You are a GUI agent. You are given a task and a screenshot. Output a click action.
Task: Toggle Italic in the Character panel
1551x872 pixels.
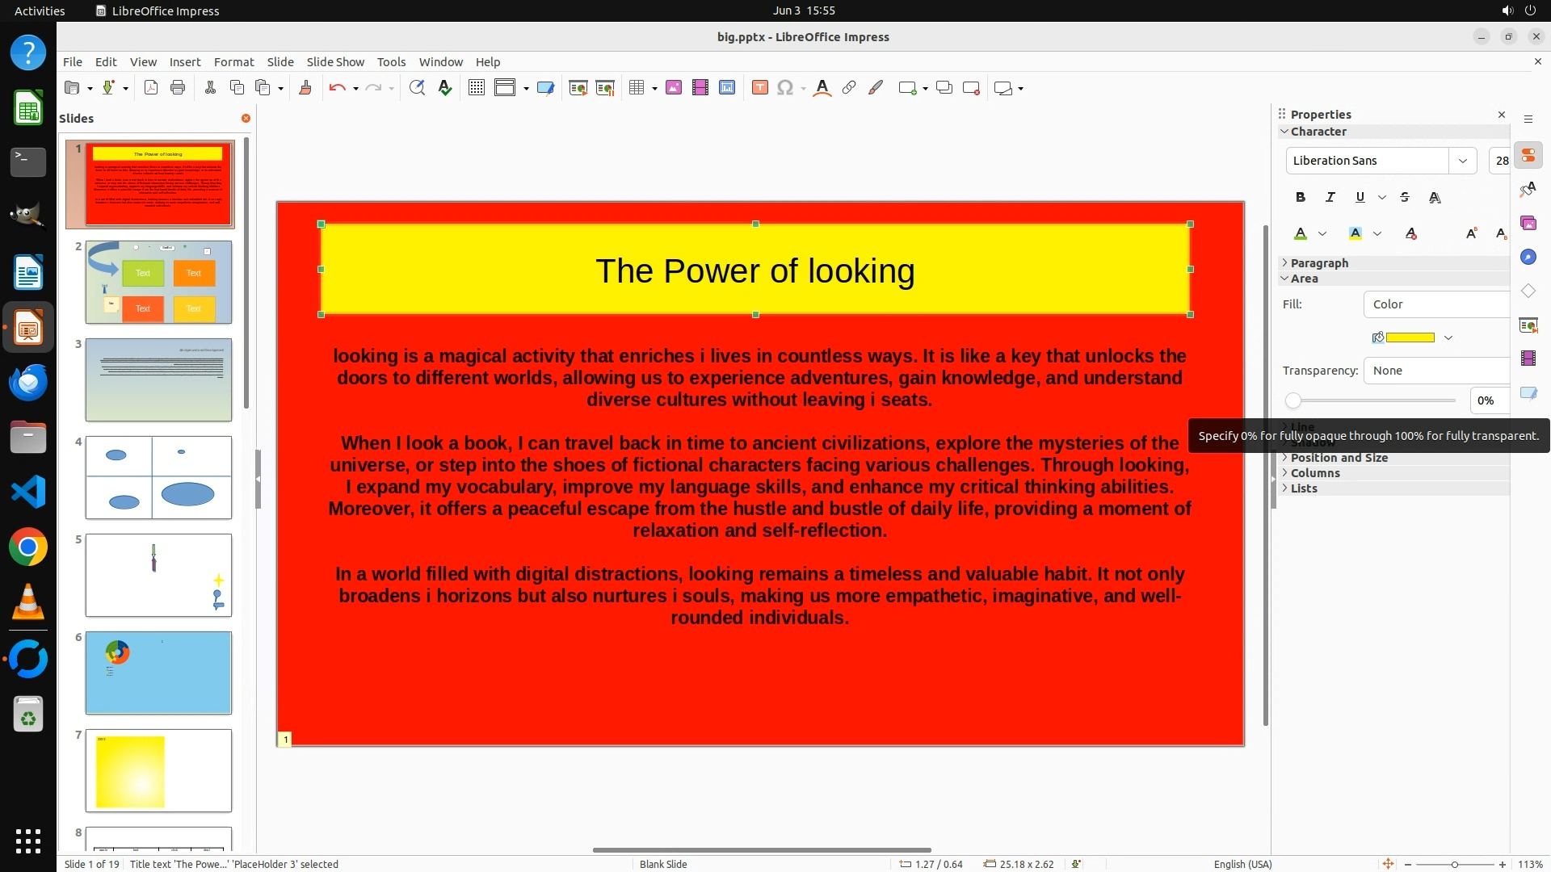click(1330, 197)
